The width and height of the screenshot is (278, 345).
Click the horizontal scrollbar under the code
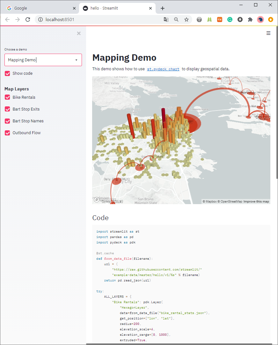coord(179,344)
